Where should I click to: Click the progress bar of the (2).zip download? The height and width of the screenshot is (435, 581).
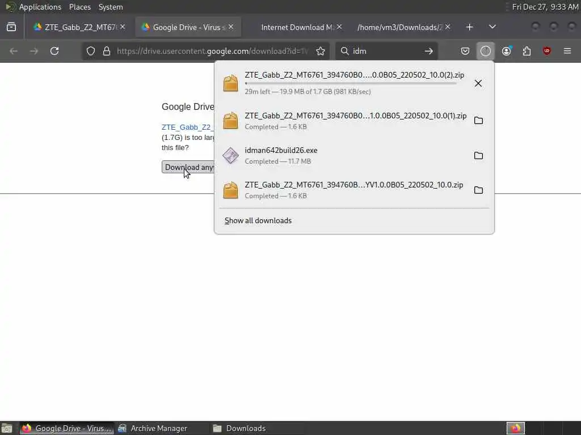tap(351, 84)
